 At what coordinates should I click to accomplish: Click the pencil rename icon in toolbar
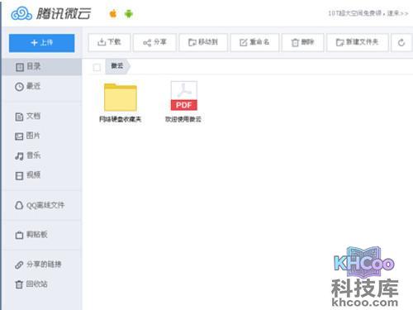pyautogui.click(x=244, y=42)
